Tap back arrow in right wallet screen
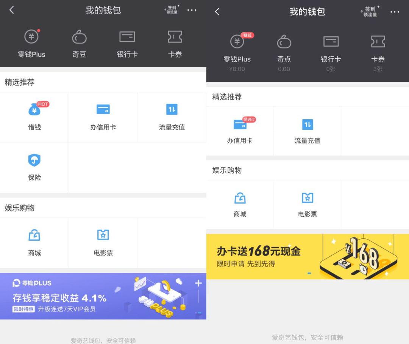Image resolution: width=409 pixels, height=344 pixels. [217, 12]
